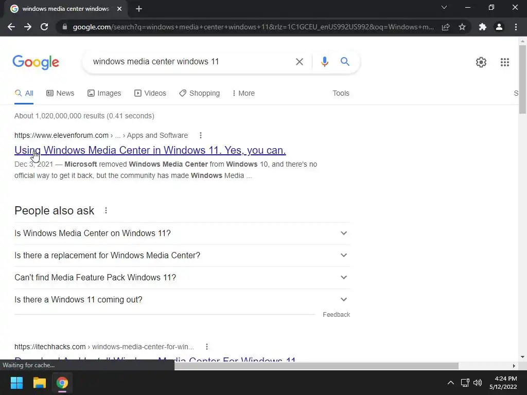
Task: Open the Chrome extensions puzzle icon
Action: coord(483,27)
